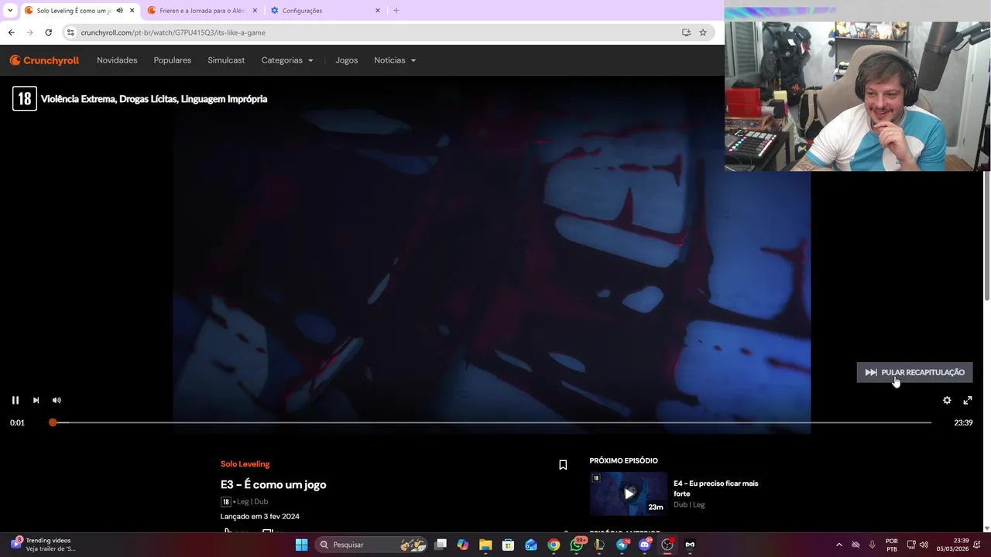This screenshot has width=991, height=557.
Task: Bookmark episode with watchlist icon
Action: [563, 465]
